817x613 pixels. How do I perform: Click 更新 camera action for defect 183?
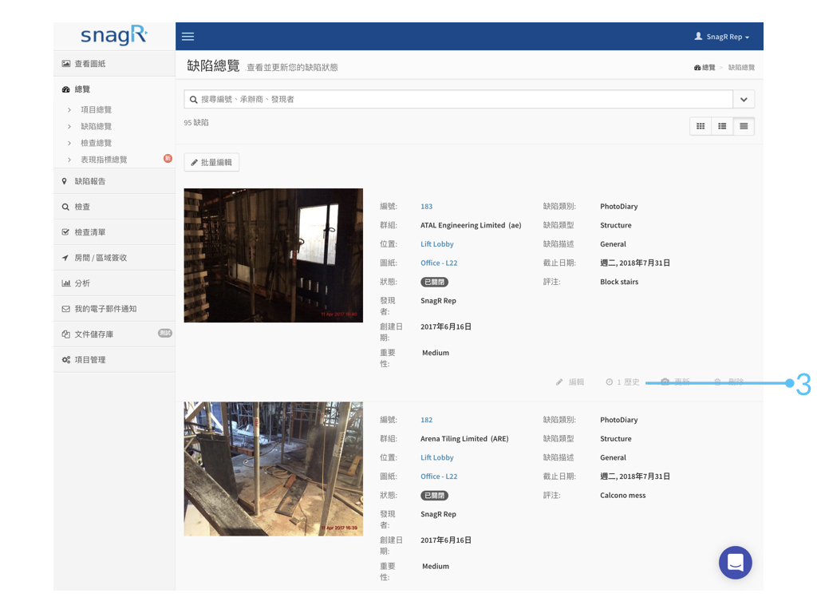[x=675, y=382]
